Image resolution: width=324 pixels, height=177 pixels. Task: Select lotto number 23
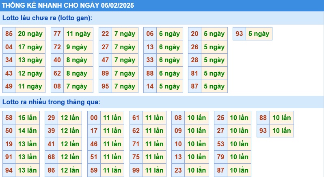coord(178,171)
